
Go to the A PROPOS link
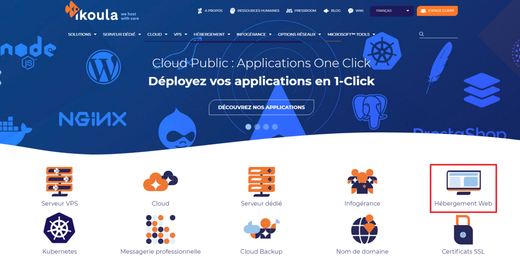pyautogui.click(x=214, y=10)
